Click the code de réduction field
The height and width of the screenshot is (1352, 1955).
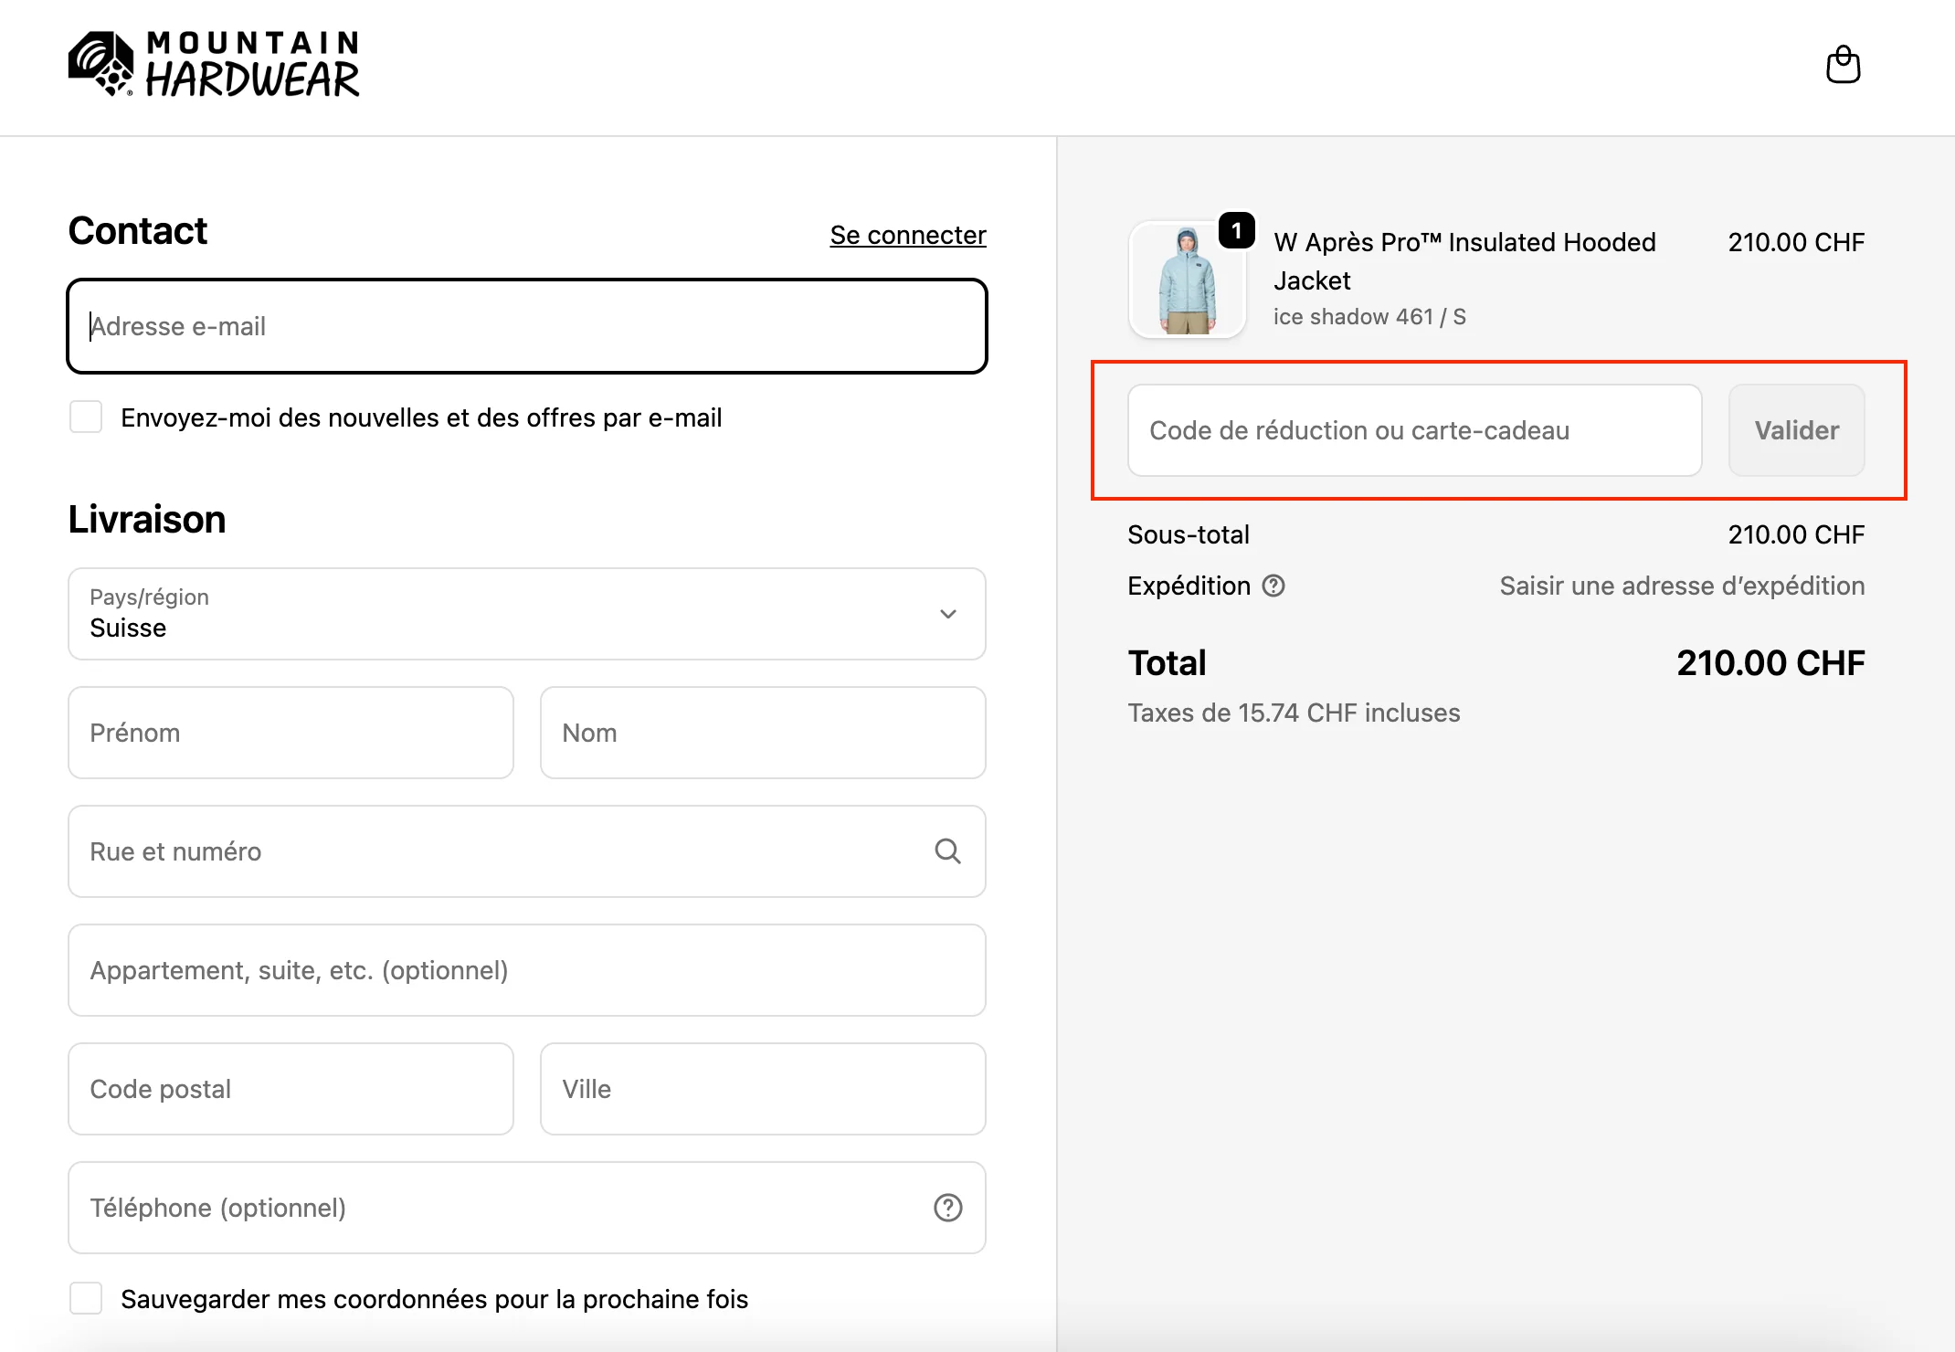(x=1414, y=430)
